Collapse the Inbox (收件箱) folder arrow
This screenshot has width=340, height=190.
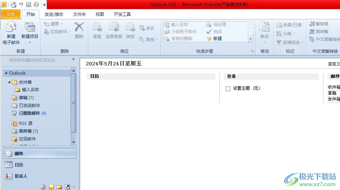coord(9,82)
